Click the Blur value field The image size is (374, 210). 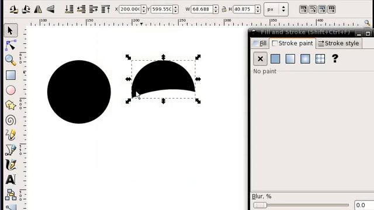(x=364, y=205)
